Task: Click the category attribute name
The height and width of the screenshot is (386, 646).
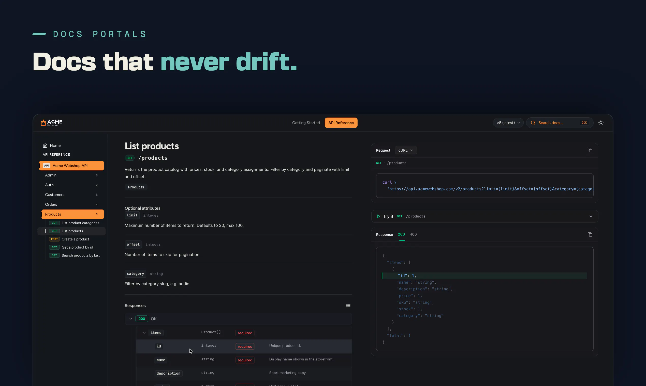Action: [135, 274]
